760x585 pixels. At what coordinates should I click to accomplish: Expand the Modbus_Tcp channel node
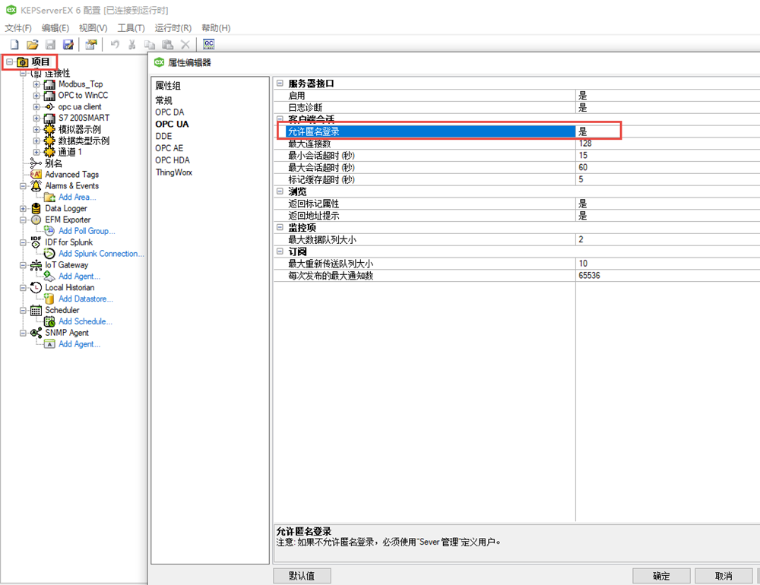[x=36, y=84]
